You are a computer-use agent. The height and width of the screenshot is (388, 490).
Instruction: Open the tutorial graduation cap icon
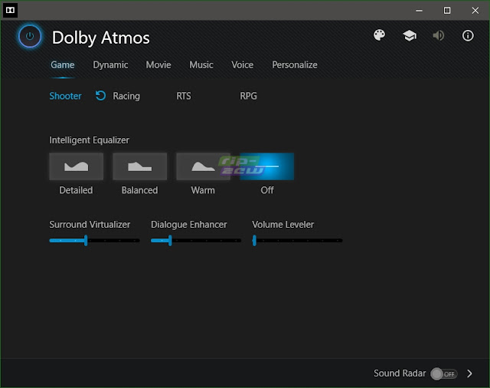point(410,36)
